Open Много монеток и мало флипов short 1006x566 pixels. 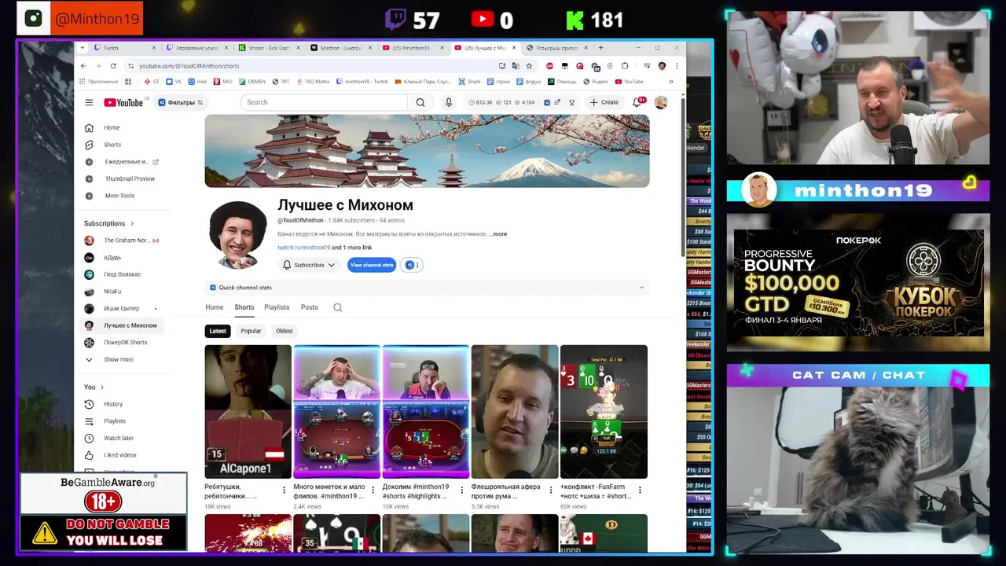(336, 411)
